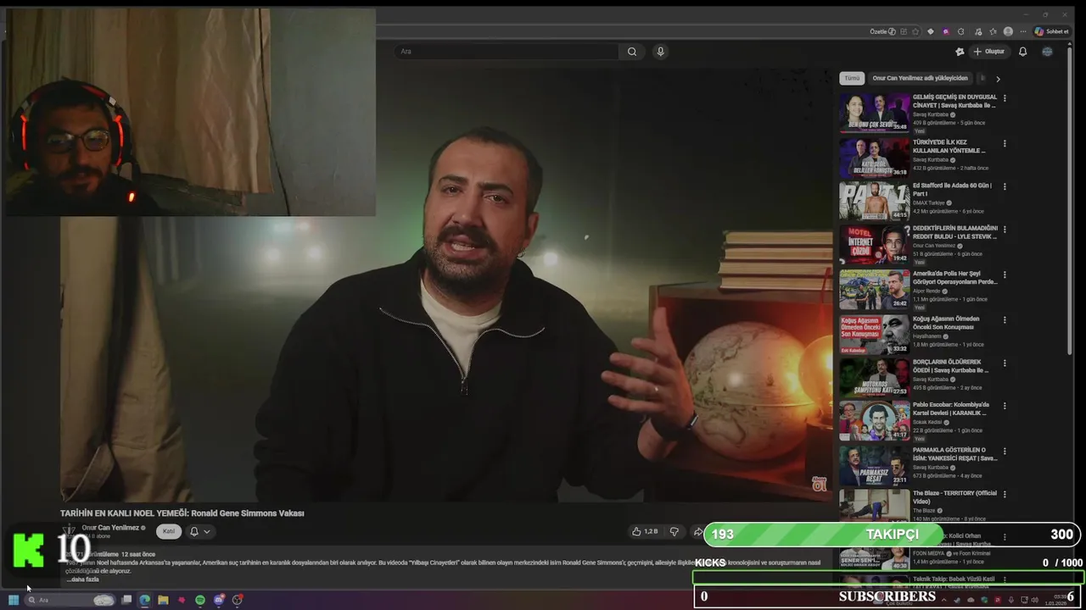The height and width of the screenshot is (610, 1086).
Task: Open Onur Can Yenilmez channel link
Action: tap(110, 527)
